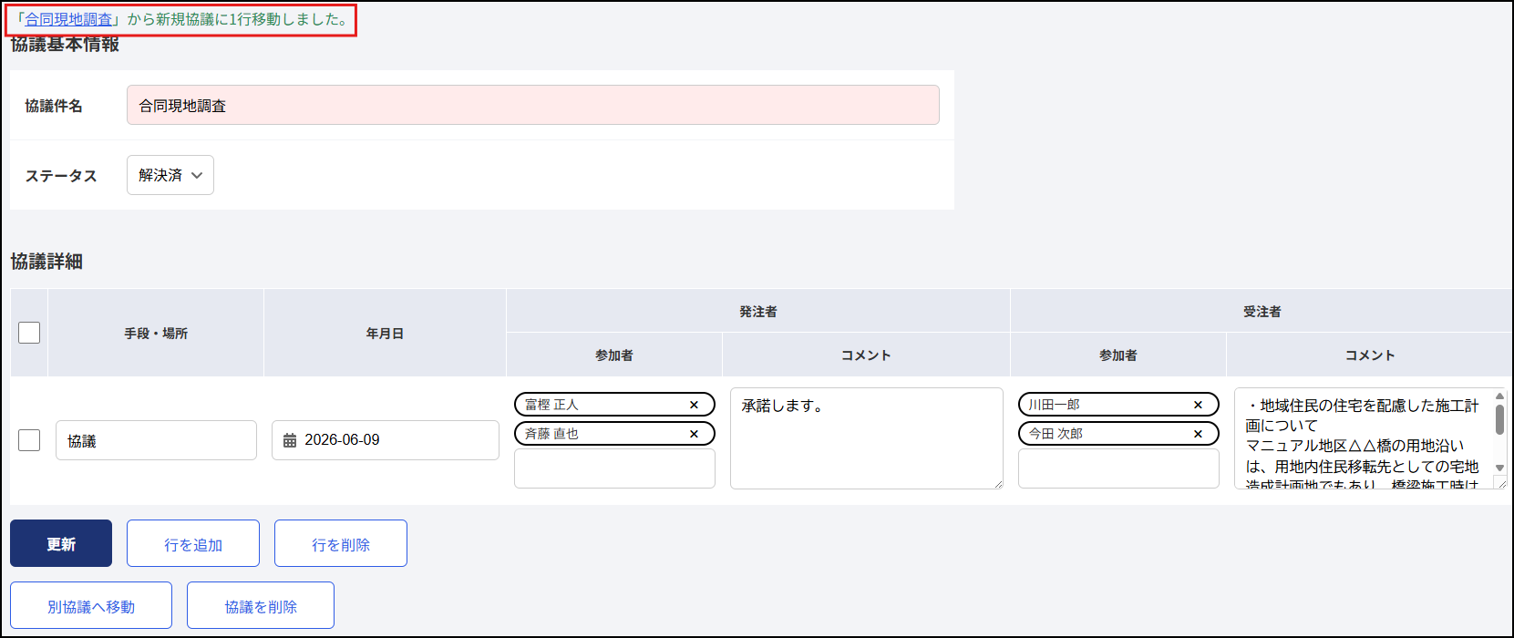
Task: Click the 更新 button
Action: pos(61,543)
